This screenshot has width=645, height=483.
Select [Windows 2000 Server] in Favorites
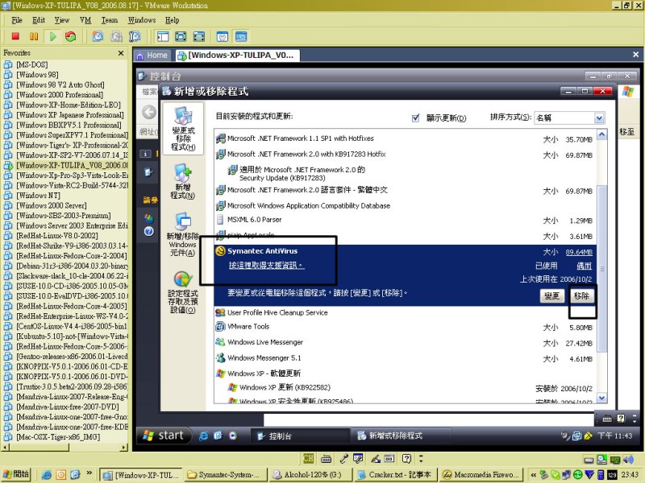52,205
